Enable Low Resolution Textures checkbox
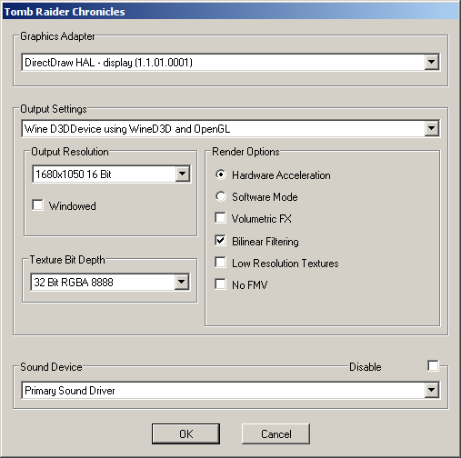 click(x=220, y=263)
